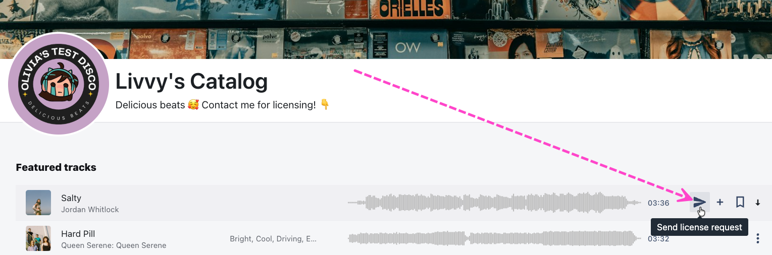The width and height of the screenshot is (772, 255).
Task: Click the Olivia's Test Disco profile logo
Action: click(59, 84)
